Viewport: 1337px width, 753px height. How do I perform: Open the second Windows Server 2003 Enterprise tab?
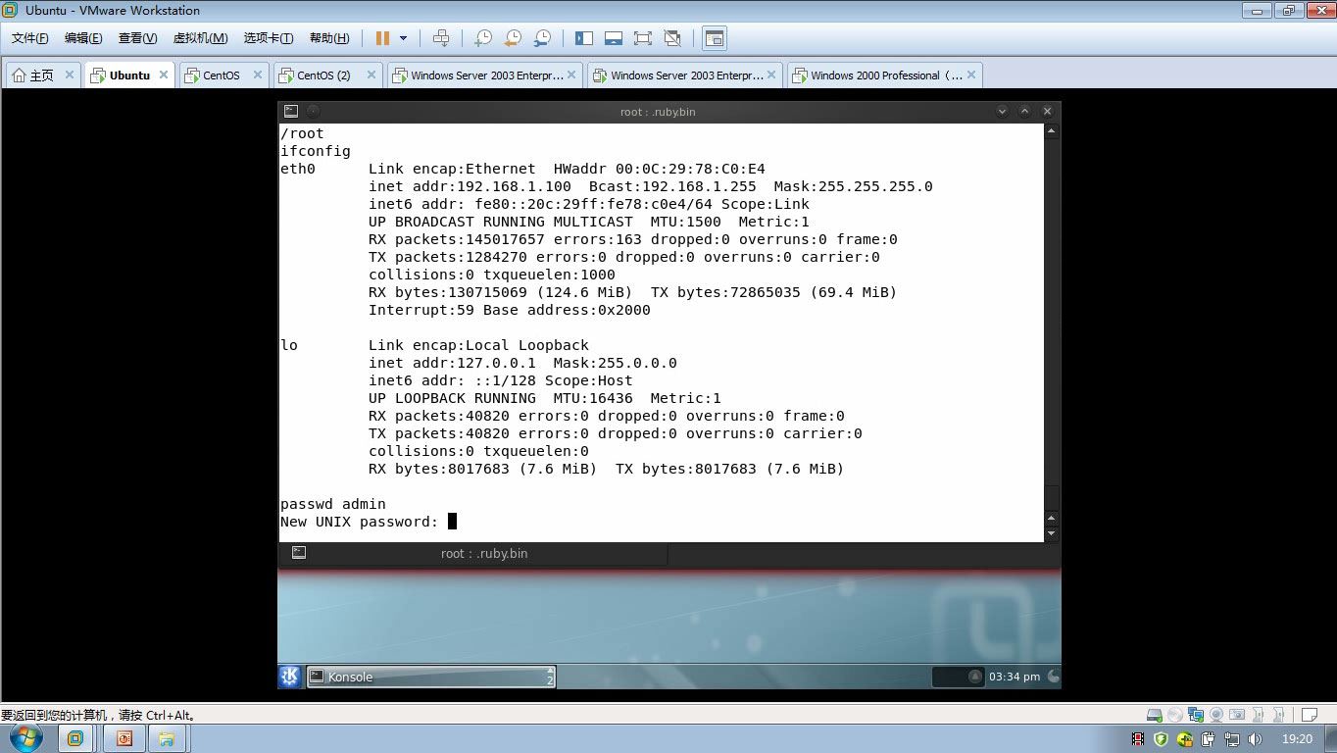(686, 75)
